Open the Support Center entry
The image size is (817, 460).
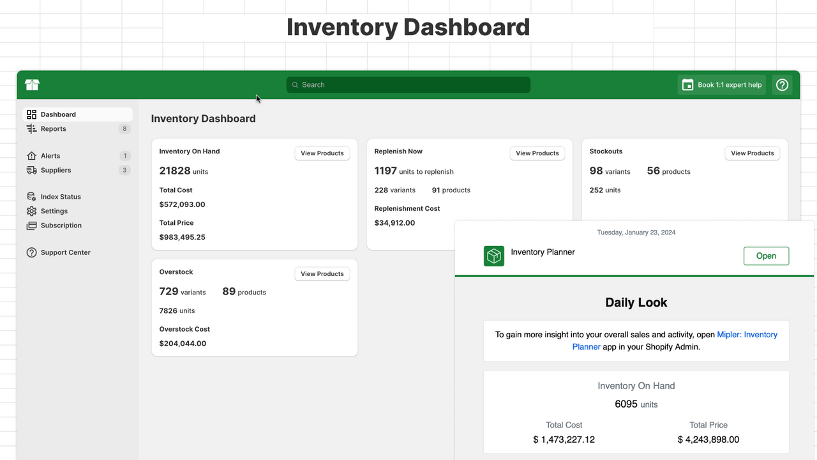click(78, 253)
